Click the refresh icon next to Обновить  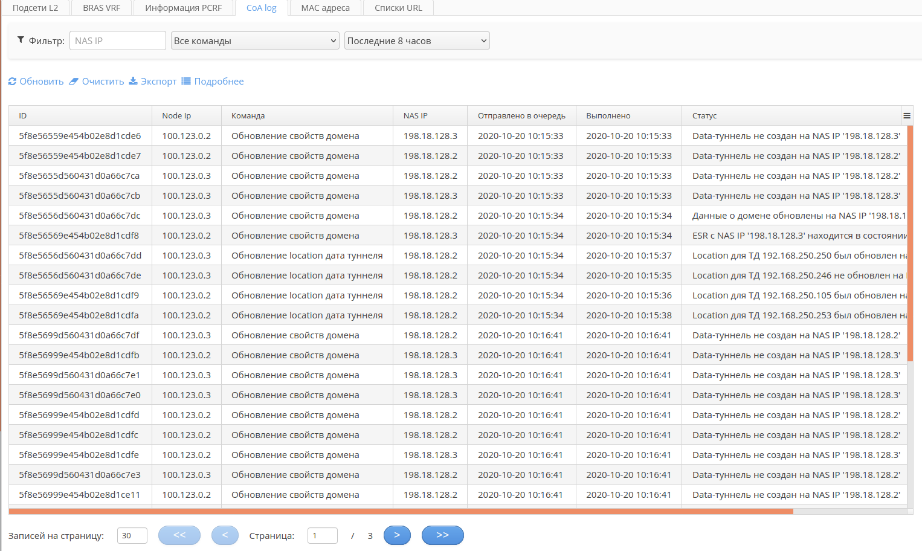(x=12, y=82)
